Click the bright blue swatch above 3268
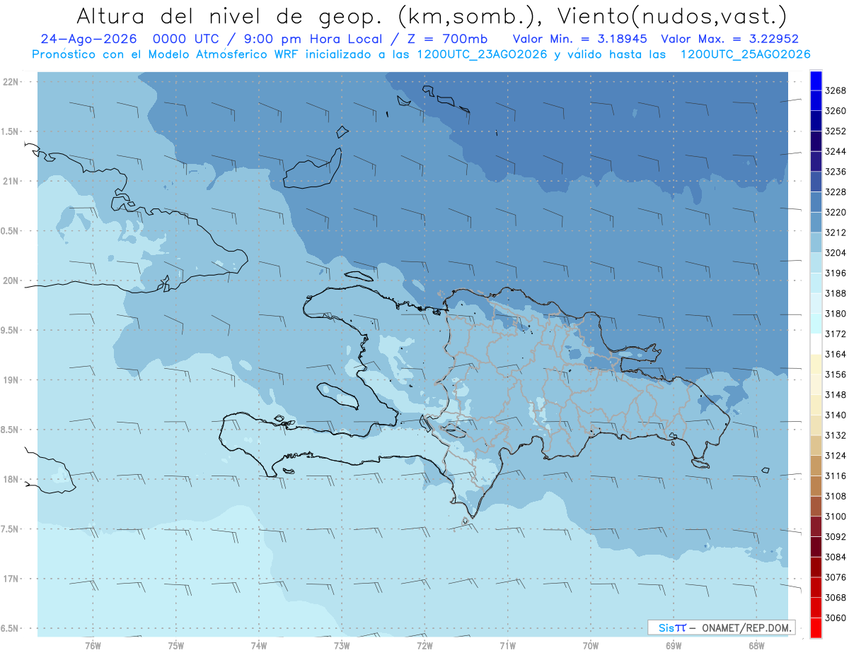Screen dimensions: 849x655 coord(816,80)
